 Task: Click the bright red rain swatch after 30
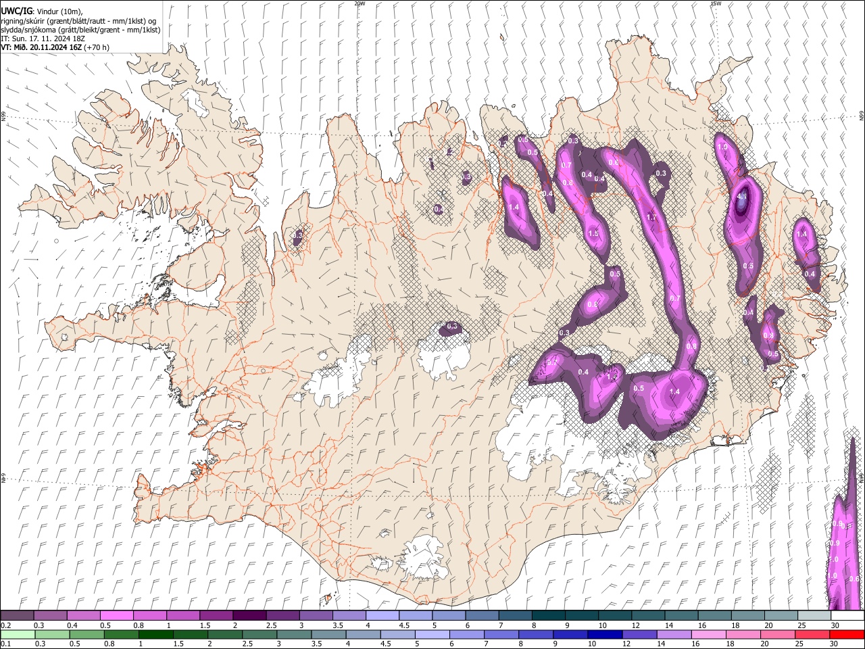(846, 634)
